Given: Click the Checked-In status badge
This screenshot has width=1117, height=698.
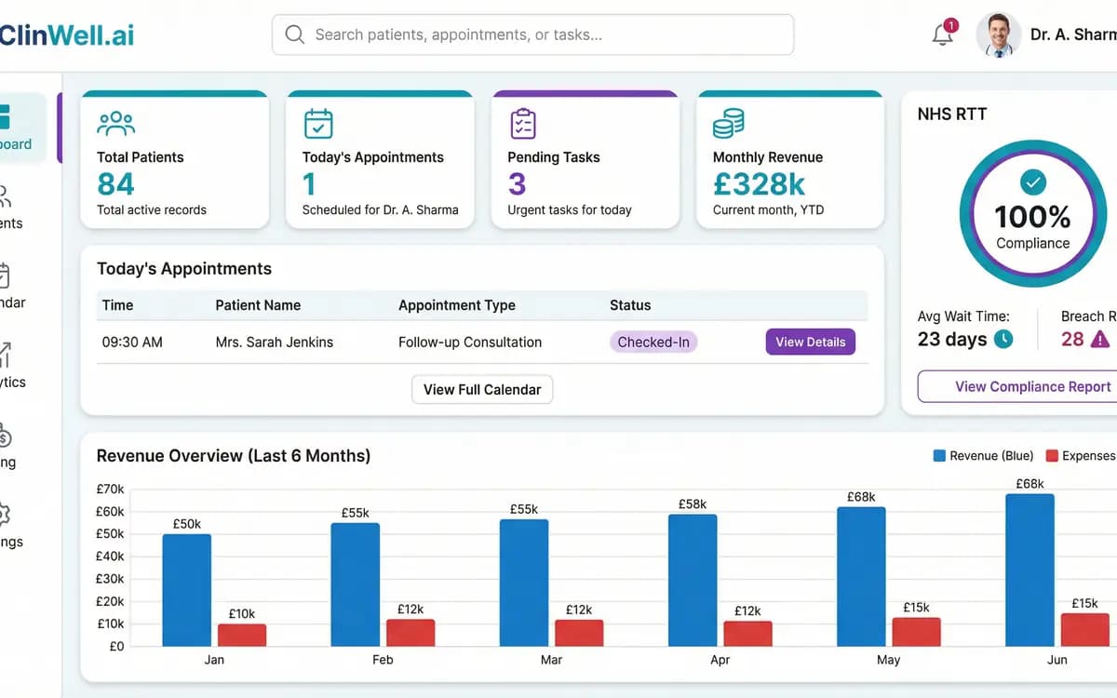Looking at the screenshot, I should coord(653,342).
